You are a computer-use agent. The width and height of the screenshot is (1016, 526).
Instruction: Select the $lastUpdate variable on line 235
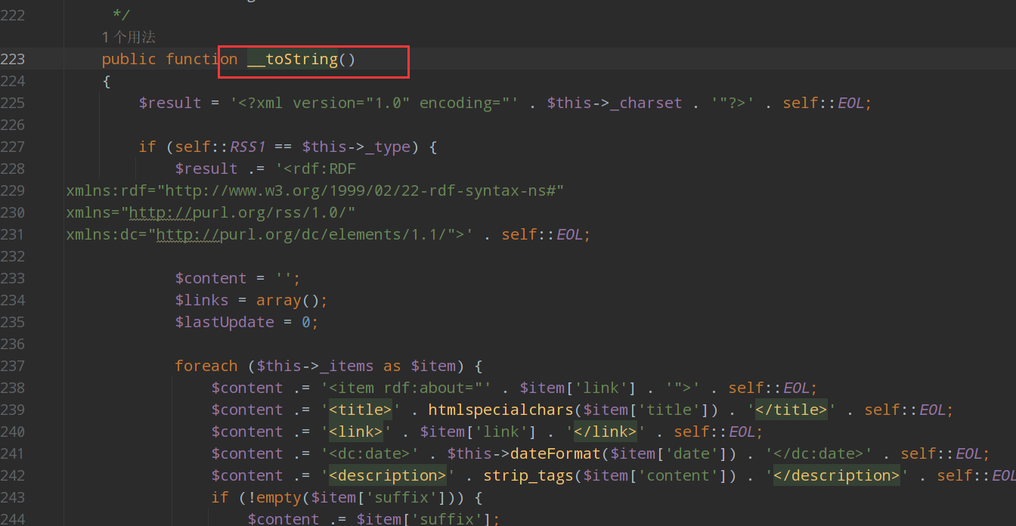click(x=225, y=322)
